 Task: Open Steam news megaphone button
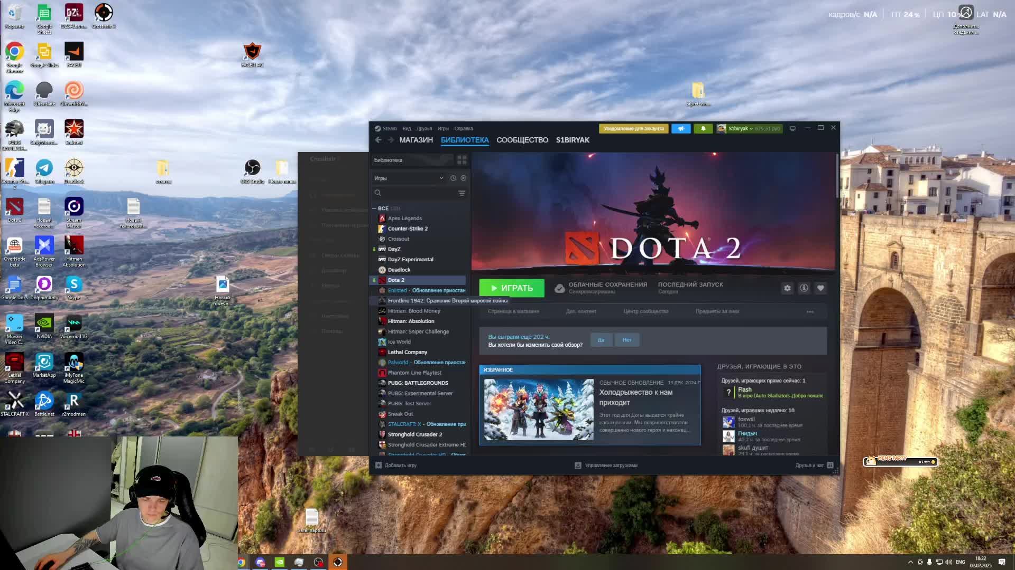[x=681, y=129]
